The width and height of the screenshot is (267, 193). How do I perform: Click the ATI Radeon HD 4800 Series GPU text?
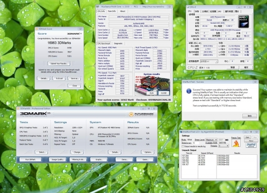coord(109,127)
